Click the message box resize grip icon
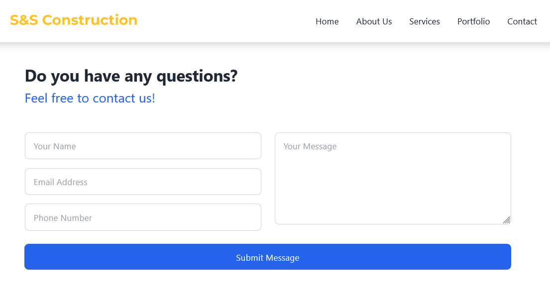Image resolution: width=550 pixels, height=306 pixels. tap(507, 220)
